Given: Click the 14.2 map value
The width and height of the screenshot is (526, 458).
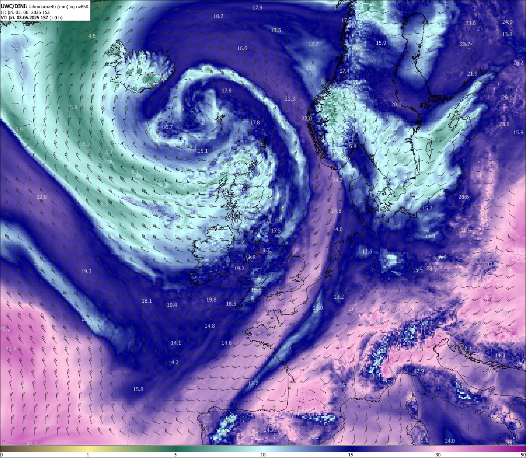Looking at the screenshot, I should [173, 363].
